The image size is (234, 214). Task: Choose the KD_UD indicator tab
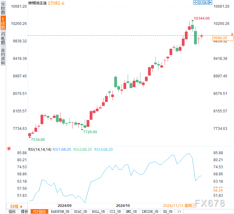coord(167,212)
